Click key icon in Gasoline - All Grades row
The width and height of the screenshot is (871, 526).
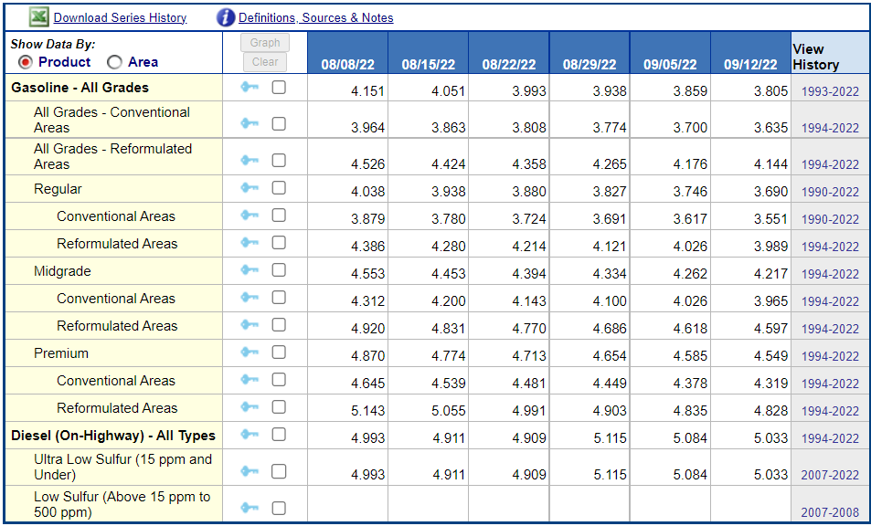tap(250, 87)
